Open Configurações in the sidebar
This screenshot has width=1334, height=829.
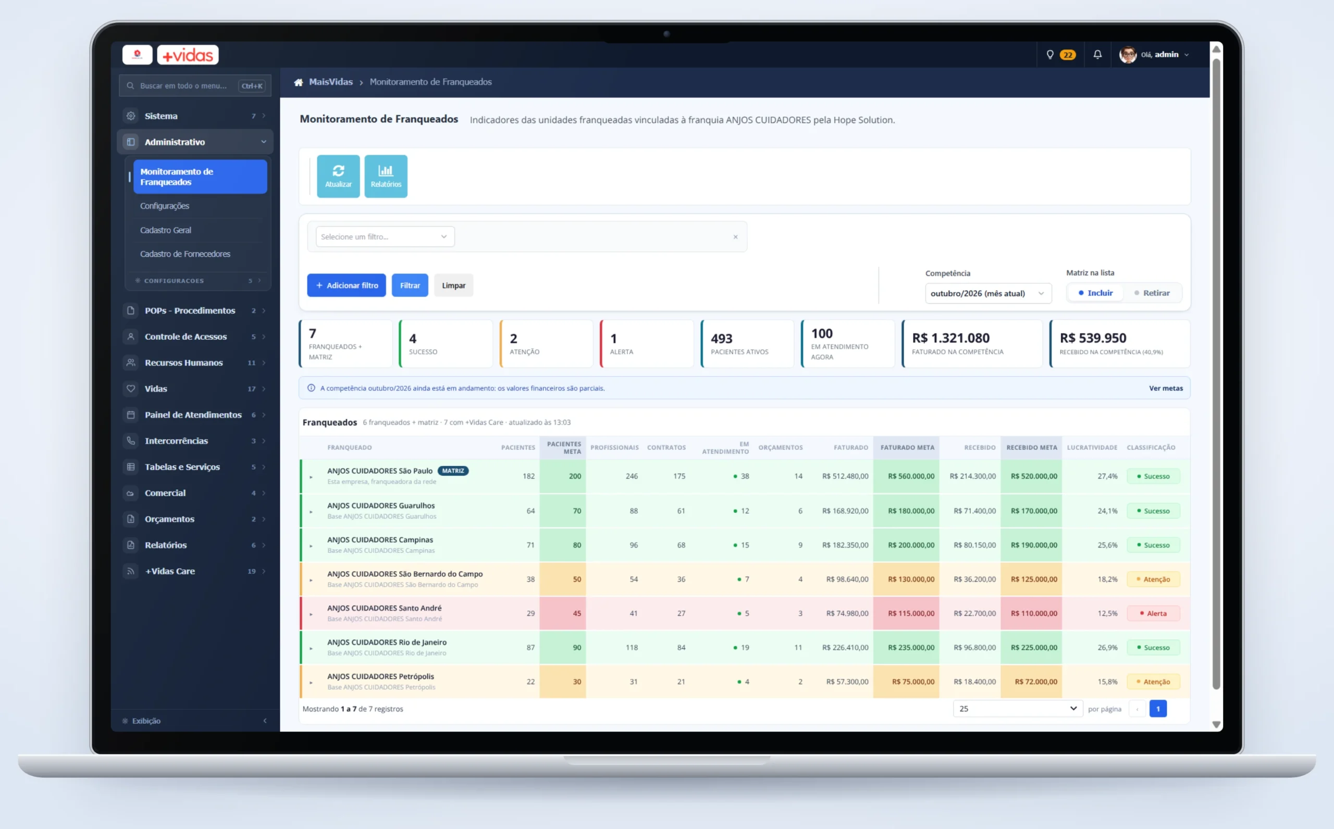tap(165, 206)
